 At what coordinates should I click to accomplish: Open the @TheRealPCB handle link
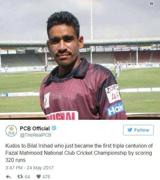pos(36,135)
